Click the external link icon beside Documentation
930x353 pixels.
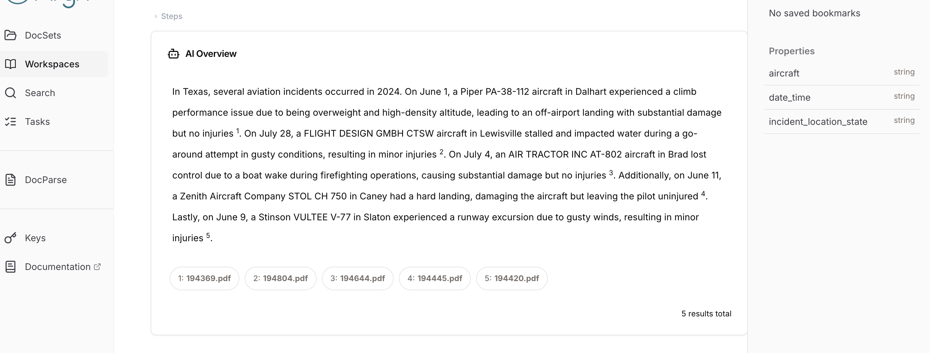point(97,267)
